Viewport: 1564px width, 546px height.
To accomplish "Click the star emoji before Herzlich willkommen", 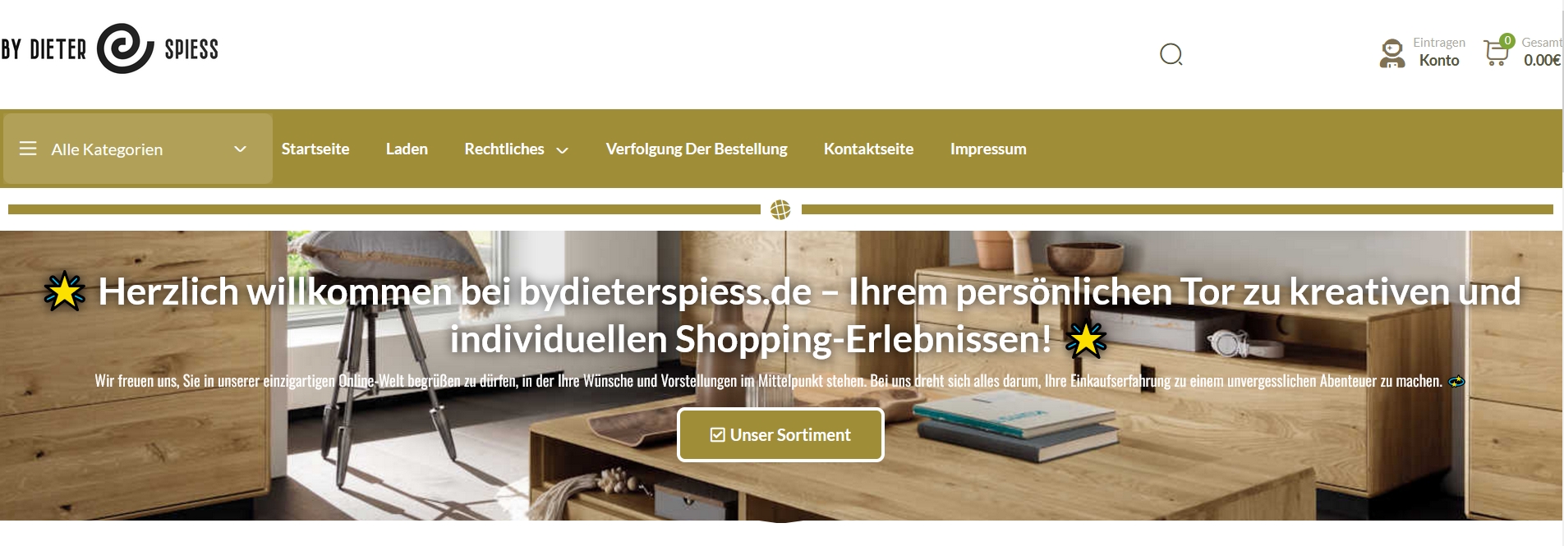I will (64, 291).
